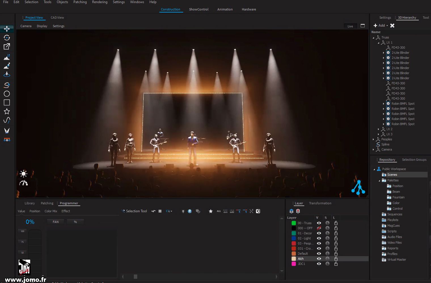Expand the Peoples hierarchy node
Image resolution: width=431 pixels, height=283 pixels.
point(373,139)
